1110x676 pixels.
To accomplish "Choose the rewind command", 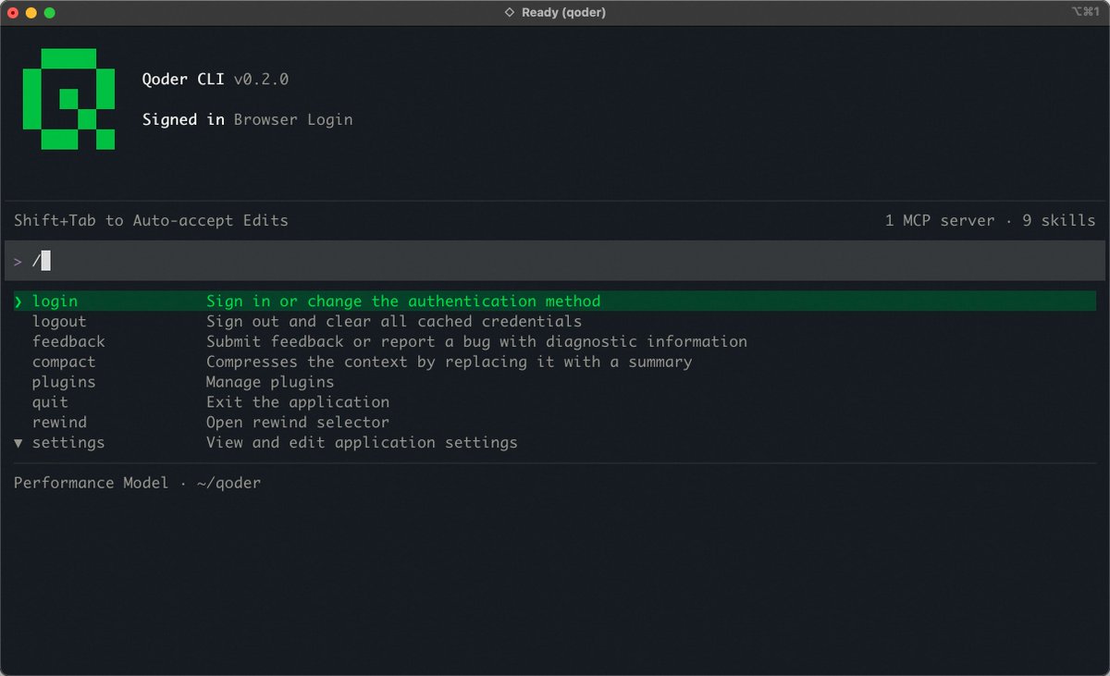I will point(59,423).
